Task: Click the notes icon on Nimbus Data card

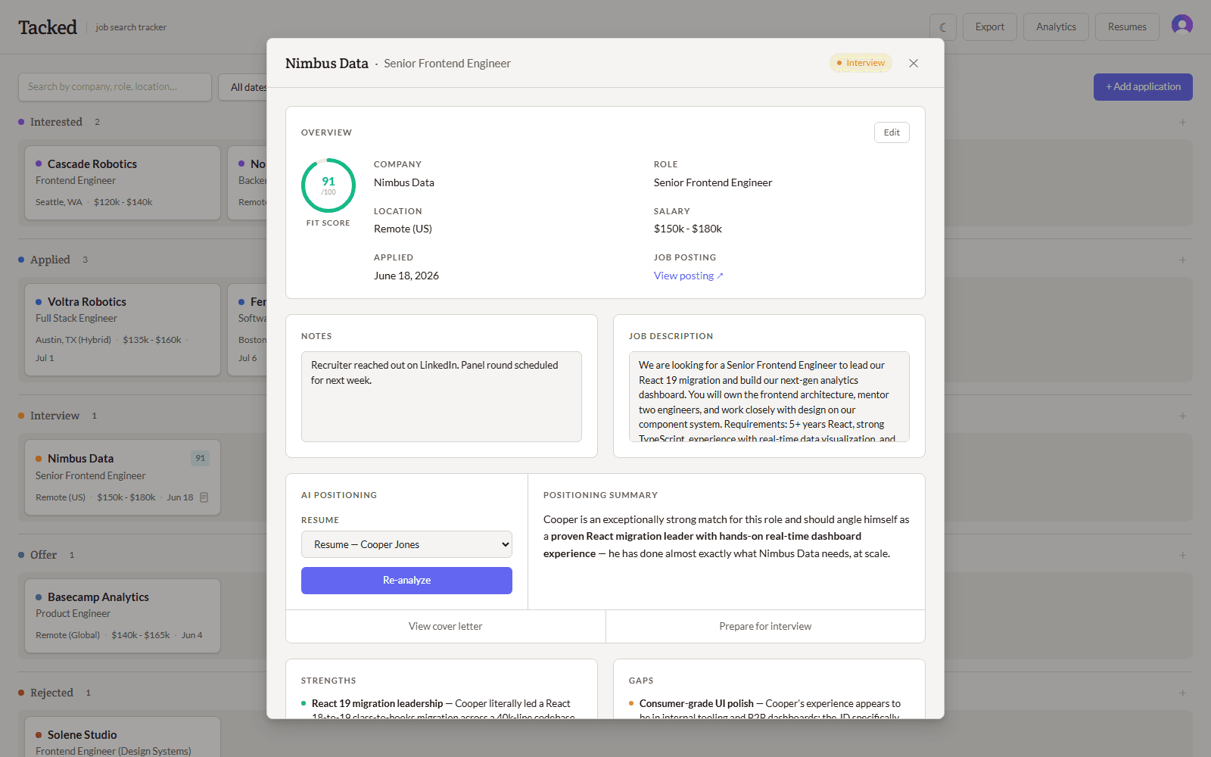Action: click(x=204, y=497)
